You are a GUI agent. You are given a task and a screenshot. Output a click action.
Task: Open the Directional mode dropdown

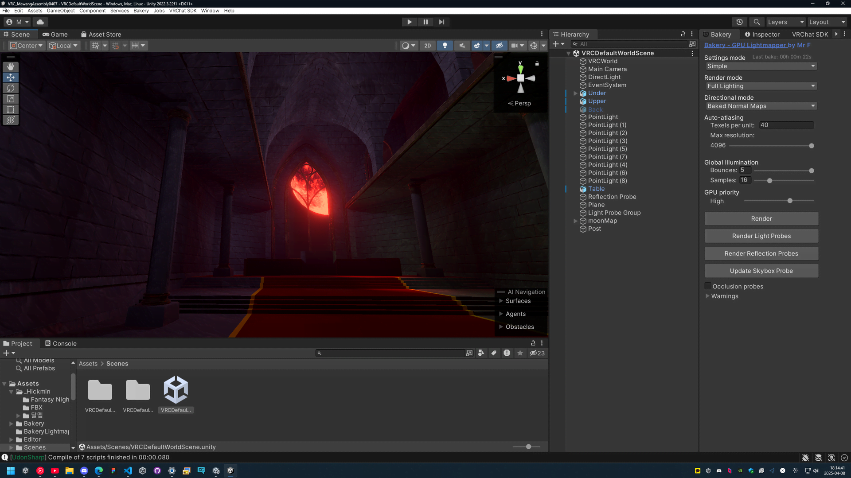click(x=761, y=106)
